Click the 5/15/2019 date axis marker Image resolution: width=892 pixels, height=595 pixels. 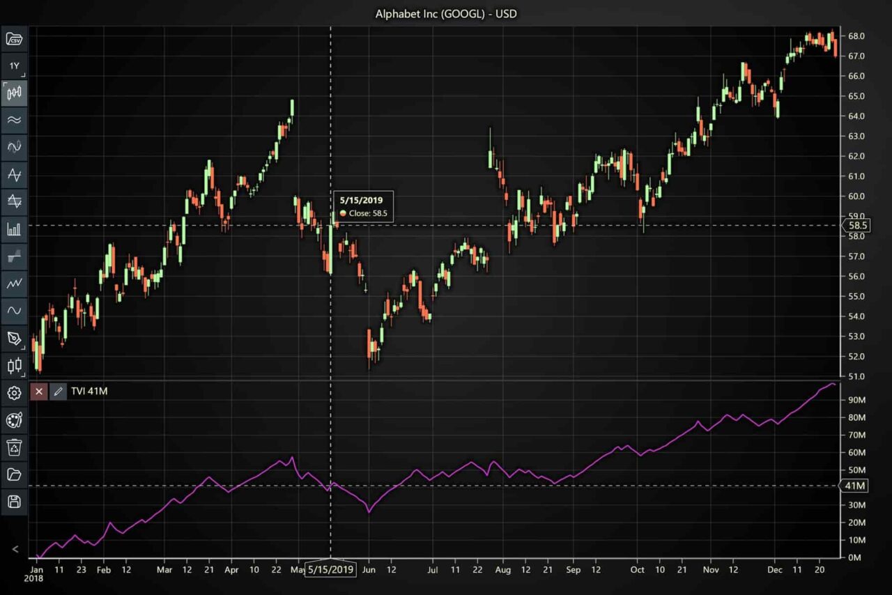click(x=331, y=569)
